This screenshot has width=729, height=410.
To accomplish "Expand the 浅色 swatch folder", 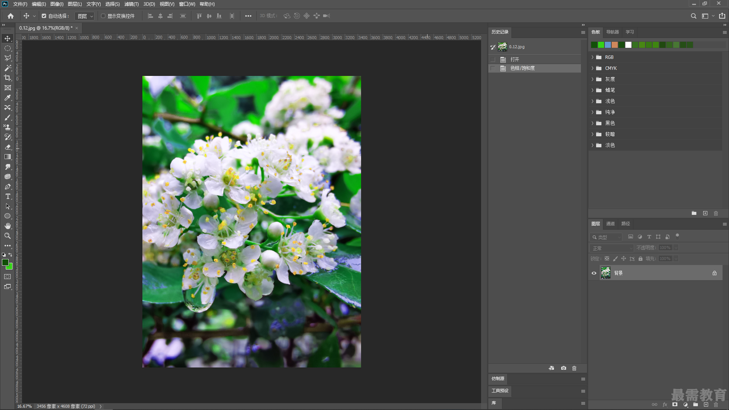I will coord(592,101).
